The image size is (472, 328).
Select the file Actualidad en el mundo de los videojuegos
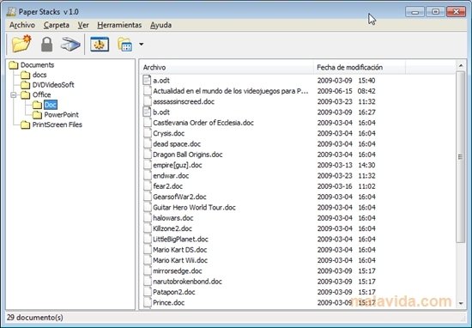(230, 91)
